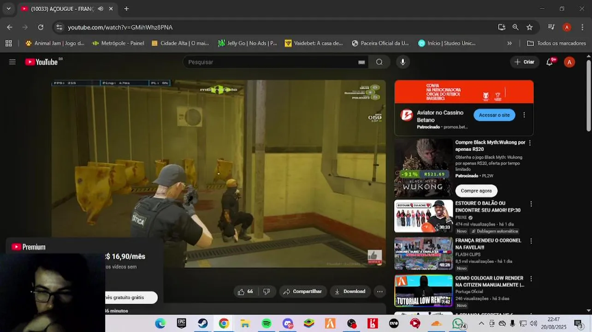The height and width of the screenshot is (332, 592).
Task: Mute the tab via speaker icon
Action: [101, 9]
